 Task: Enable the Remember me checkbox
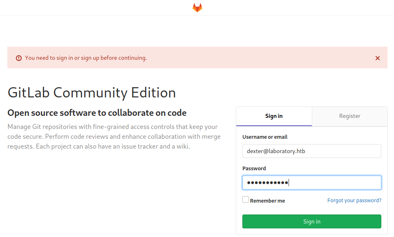pyautogui.click(x=245, y=199)
